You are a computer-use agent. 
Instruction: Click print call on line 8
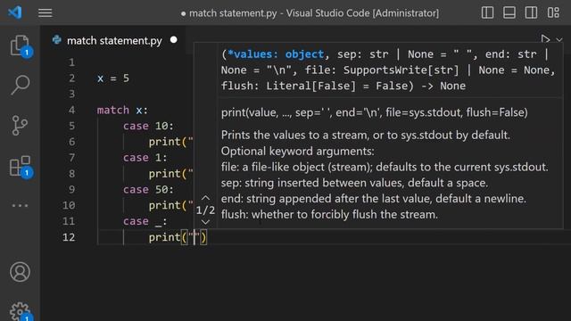point(170,174)
